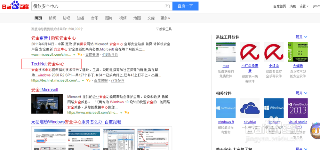Open result TechNet 安全中心
Viewport: 320px width, 150px height.
tap(48, 64)
